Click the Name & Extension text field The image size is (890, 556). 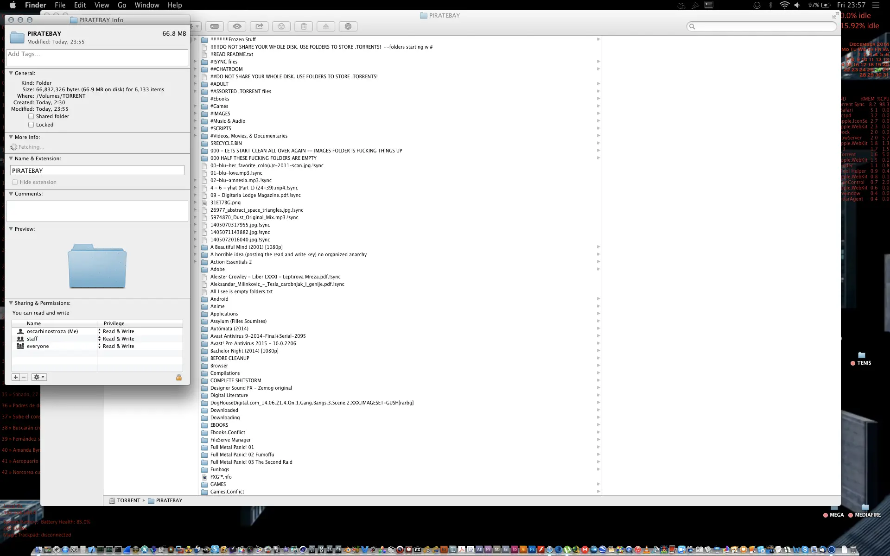point(97,171)
